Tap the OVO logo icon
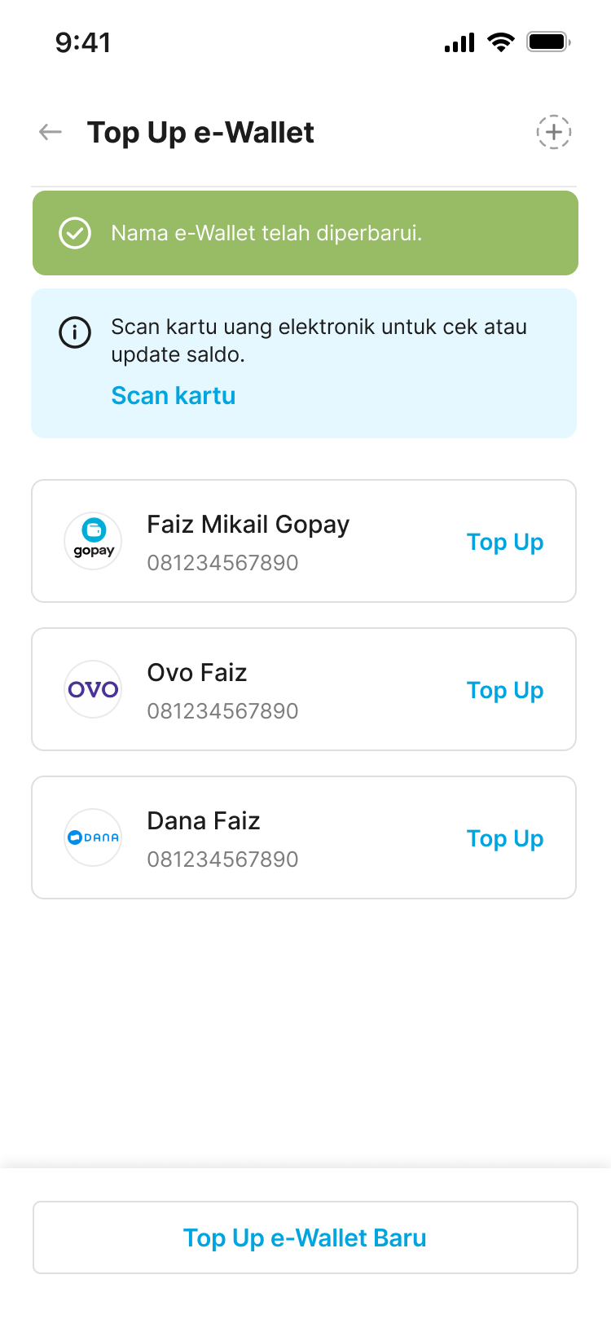The image size is (611, 1323). [x=93, y=689]
